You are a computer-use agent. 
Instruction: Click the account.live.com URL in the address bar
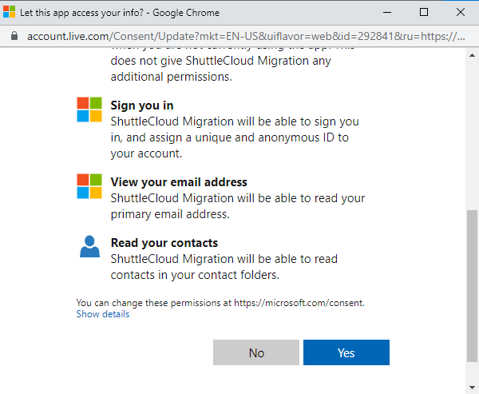(x=246, y=37)
